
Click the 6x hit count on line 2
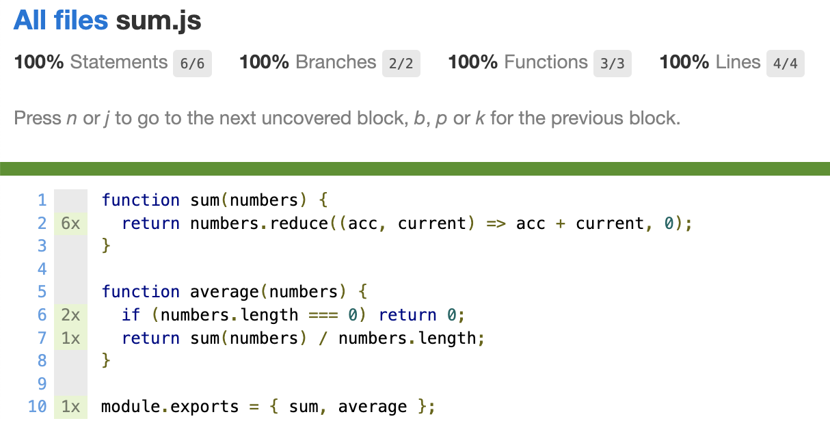tap(70, 223)
